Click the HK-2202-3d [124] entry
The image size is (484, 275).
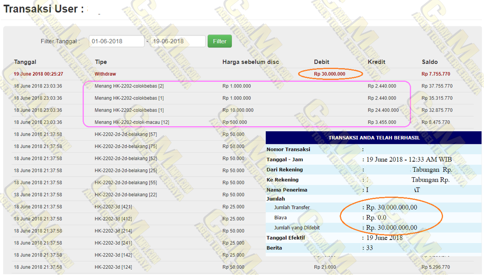113,267
